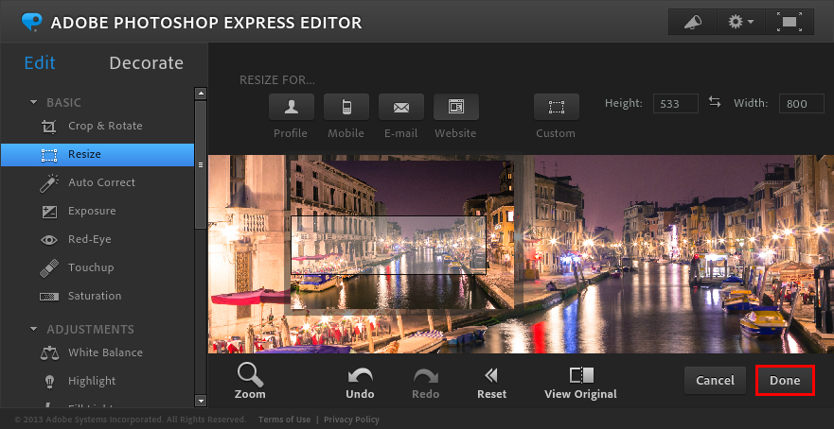
Task: Click the sidebar scrollbar up arrow
Action: (x=201, y=94)
